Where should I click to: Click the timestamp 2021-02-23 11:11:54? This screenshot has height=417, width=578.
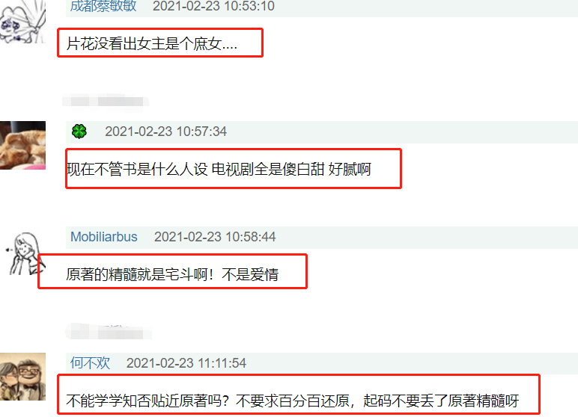(x=186, y=363)
